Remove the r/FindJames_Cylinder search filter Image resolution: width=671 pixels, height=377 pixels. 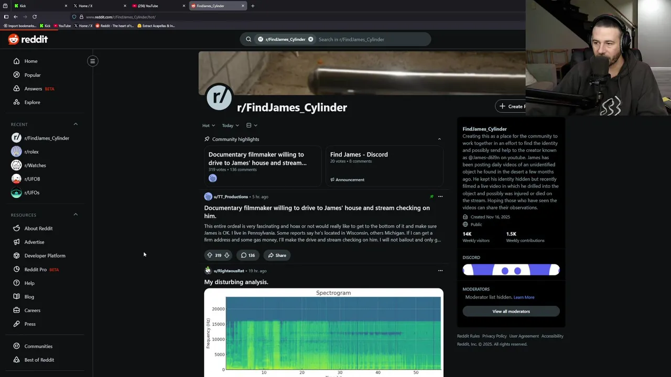coord(310,39)
